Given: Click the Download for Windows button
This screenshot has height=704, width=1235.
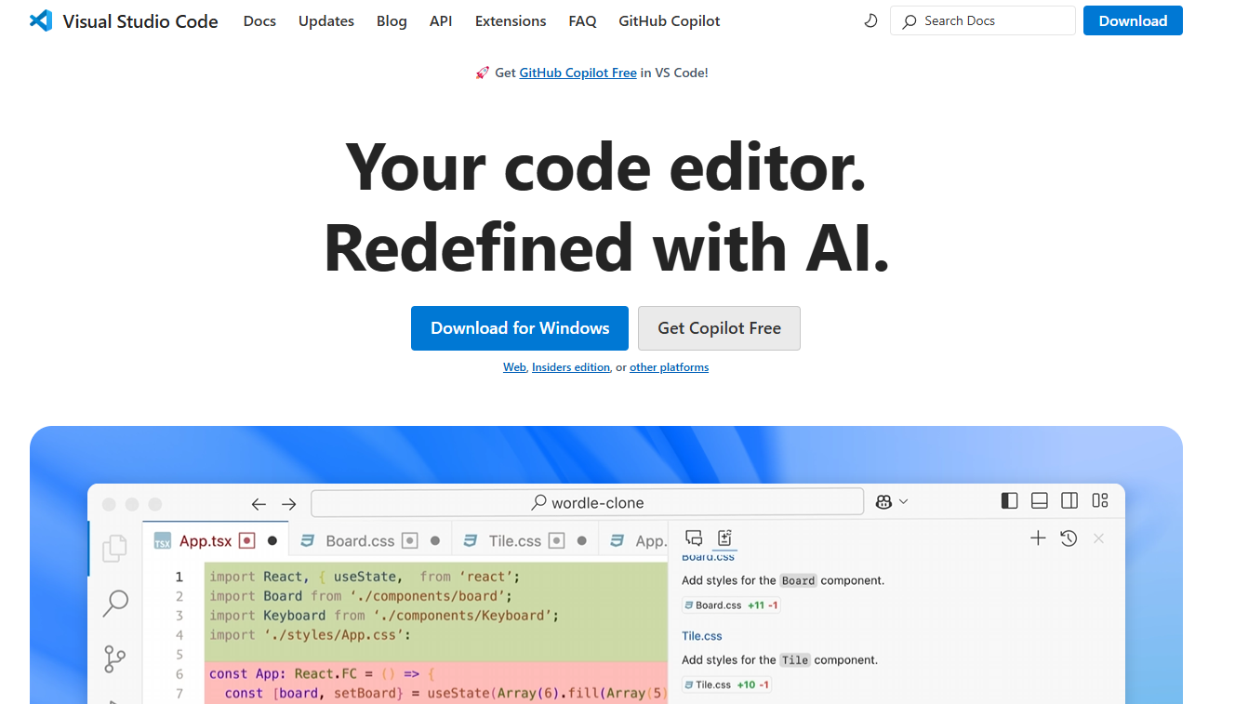Looking at the screenshot, I should coord(520,328).
